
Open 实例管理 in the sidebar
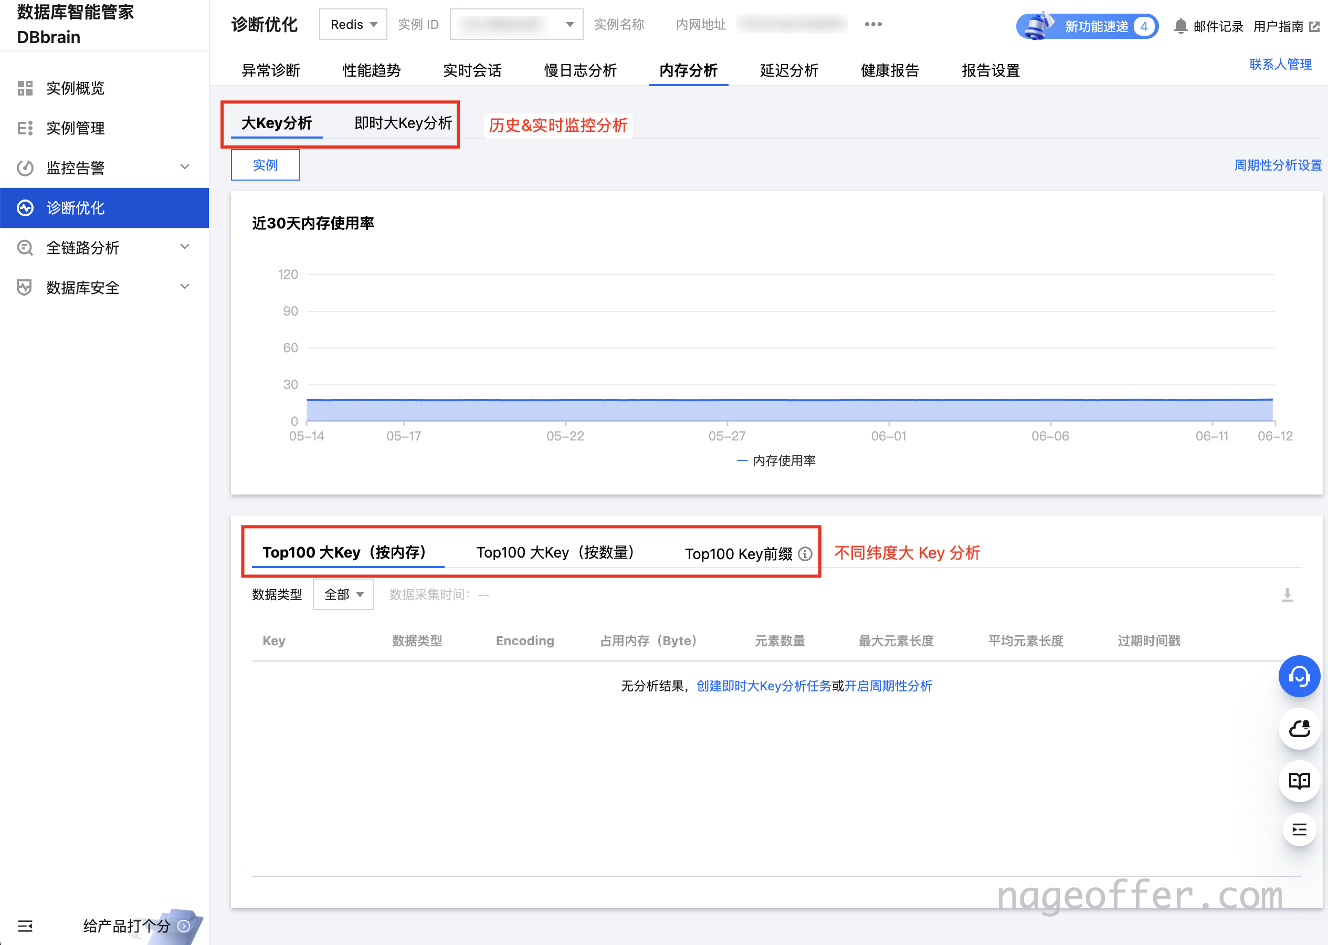76,128
